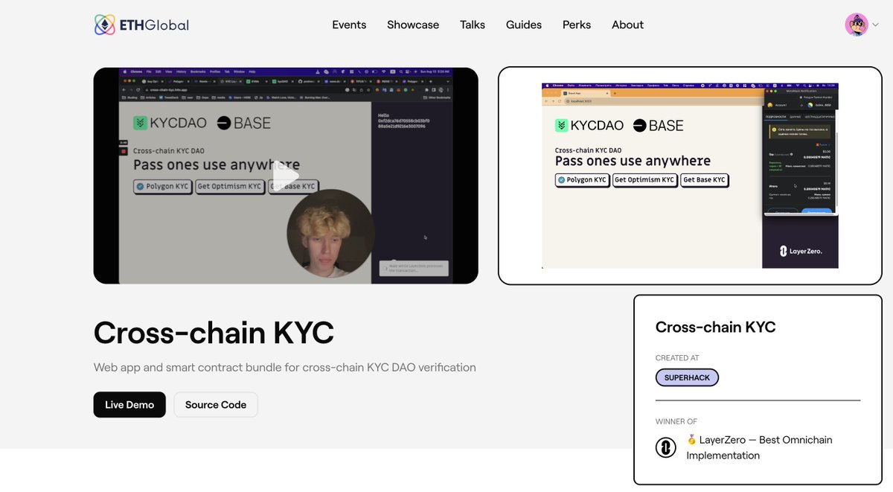Viewport: 893px width, 492px height.
Task: Click the Cross-chain KYC main heading
Action: pos(214,333)
